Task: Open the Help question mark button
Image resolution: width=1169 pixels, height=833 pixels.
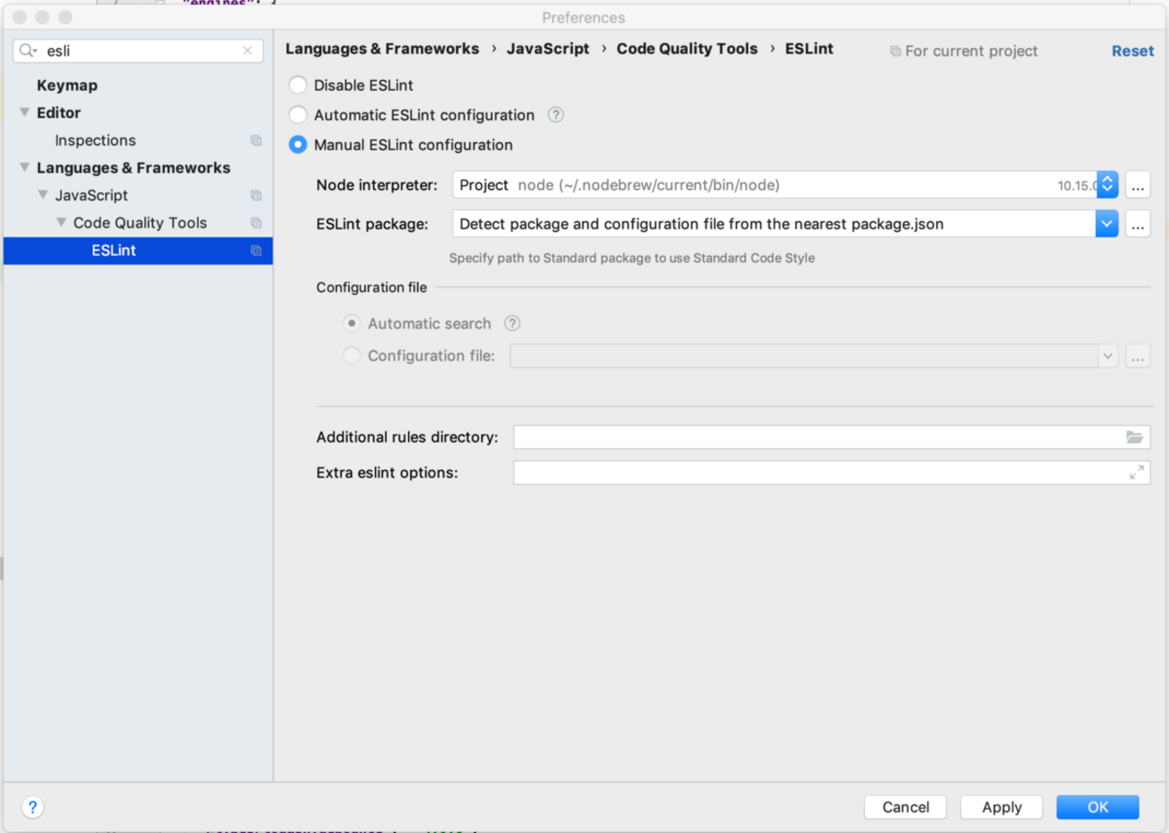Action: point(32,807)
